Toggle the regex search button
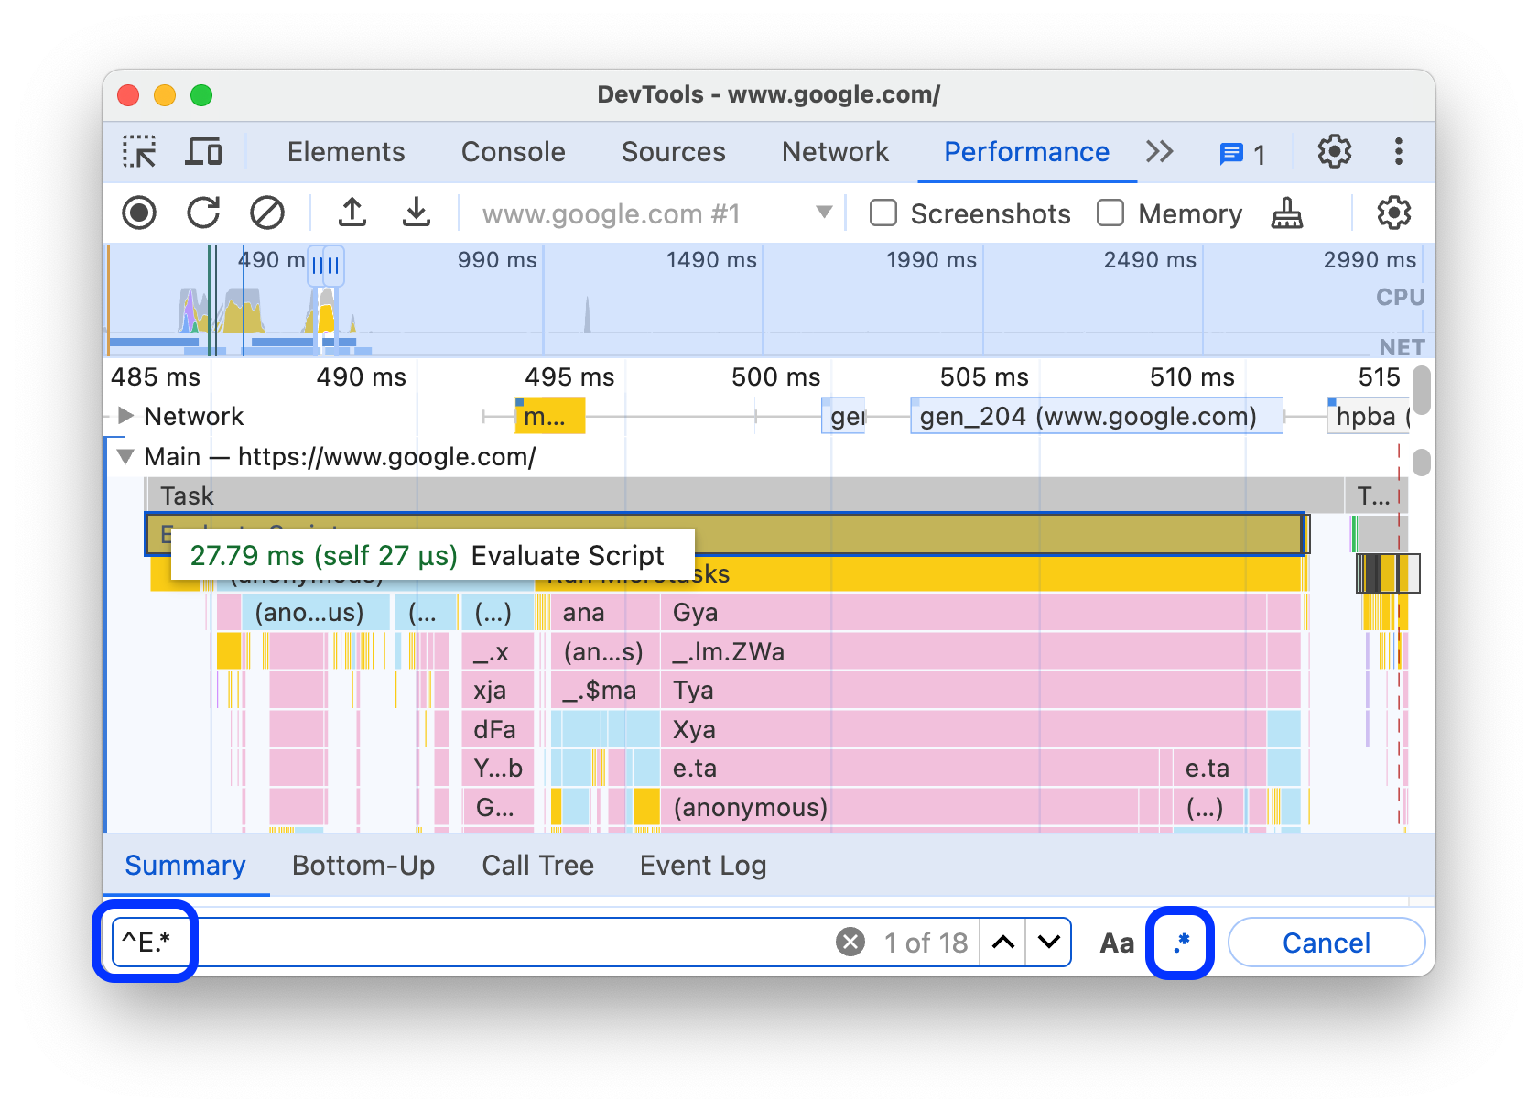 coord(1180,943)
